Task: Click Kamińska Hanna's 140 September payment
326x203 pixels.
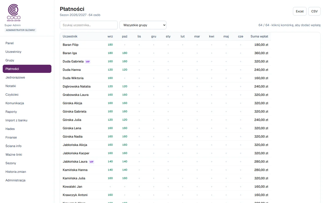Action: (110, 170)
